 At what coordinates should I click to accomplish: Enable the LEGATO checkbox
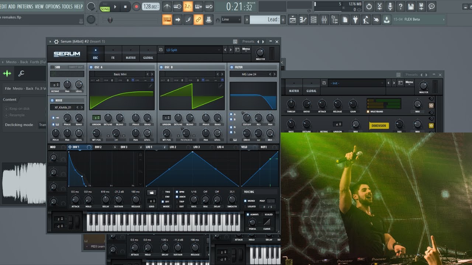[245, 206]
